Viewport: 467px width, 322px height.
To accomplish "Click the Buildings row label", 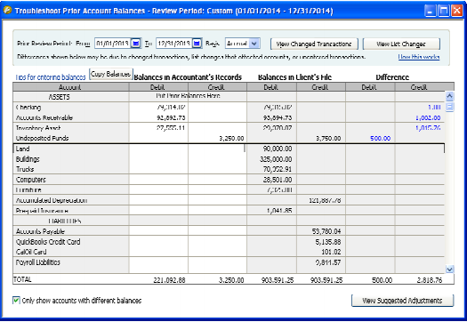I will pos(28,159).
